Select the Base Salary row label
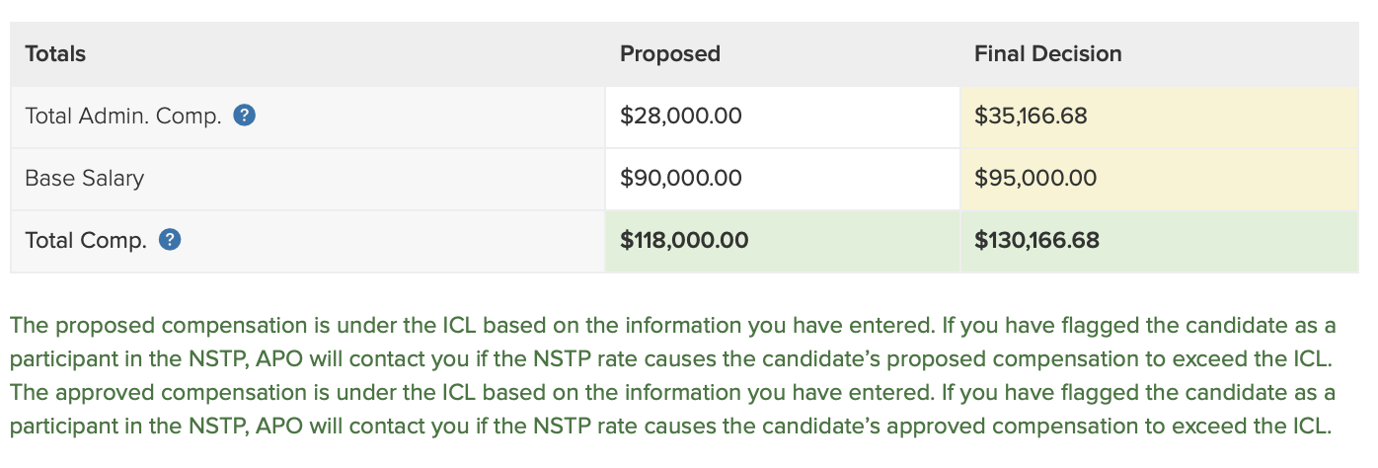The image size is (1378, 468). tap(85, 178)
